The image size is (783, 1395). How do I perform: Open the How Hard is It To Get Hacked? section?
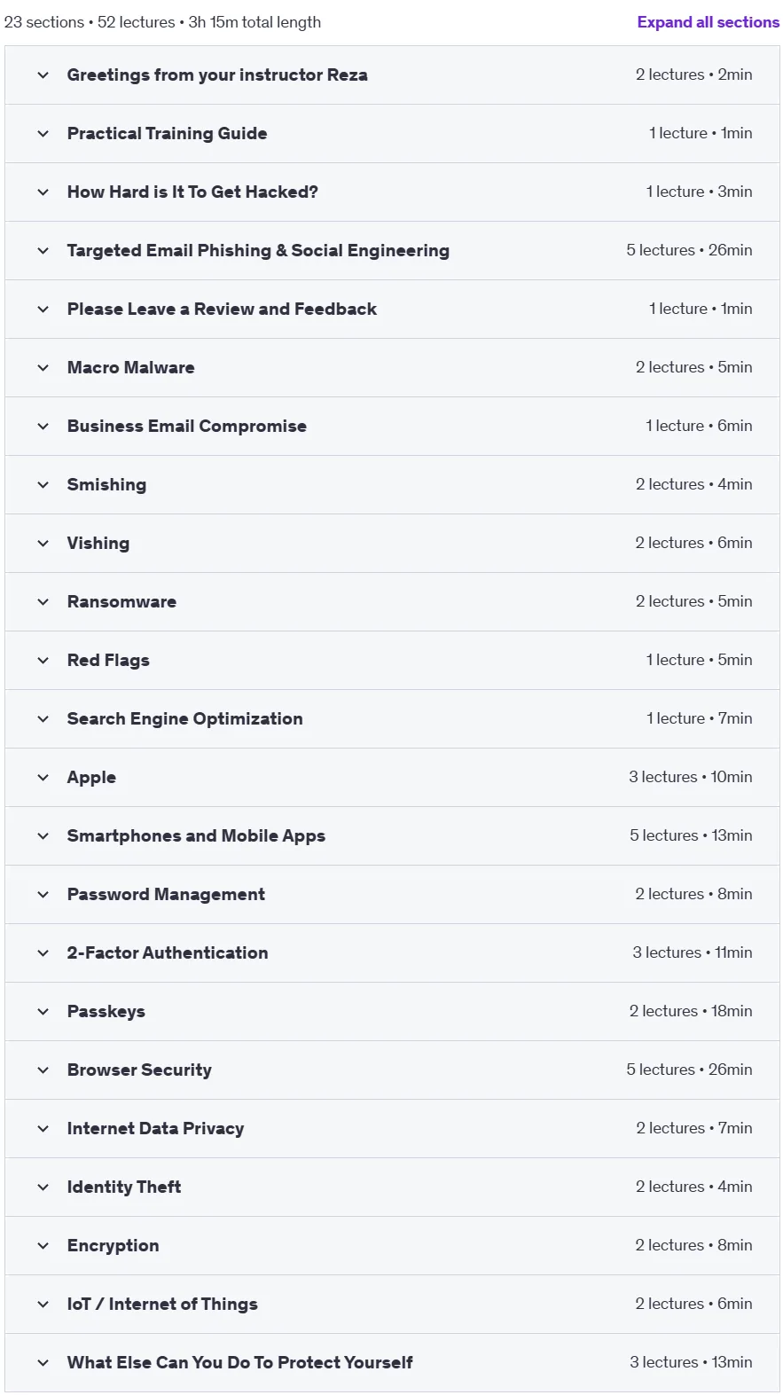(x=392, y=192)
